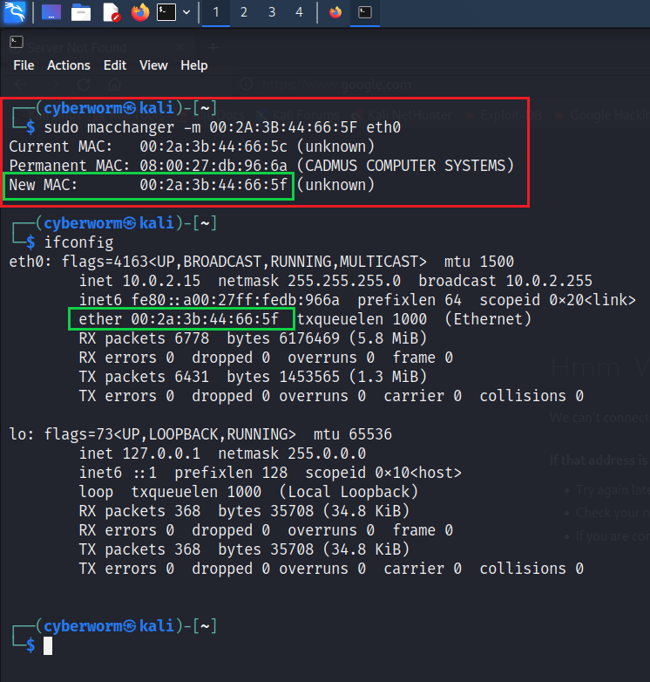Launch Firefox from the panel launcher
This screenshot has height=682, width=650.
click(x=139, y=12)
